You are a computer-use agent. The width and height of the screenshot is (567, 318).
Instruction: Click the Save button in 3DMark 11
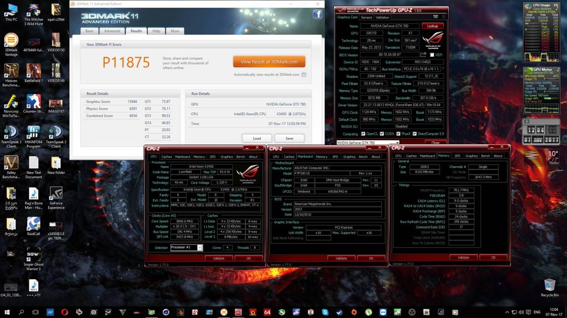[289, 139]
